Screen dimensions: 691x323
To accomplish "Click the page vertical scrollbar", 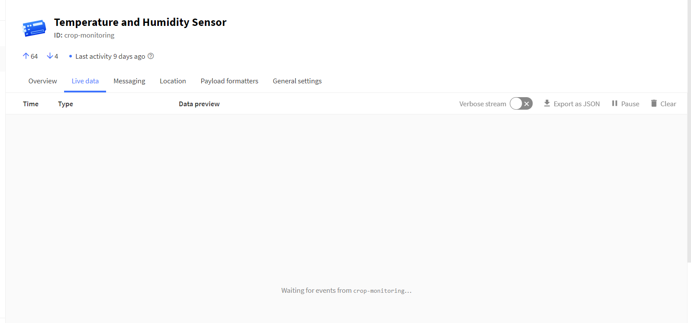I will tap(689, 130).
